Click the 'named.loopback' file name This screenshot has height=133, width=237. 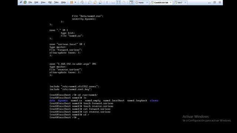click(137, 100)
